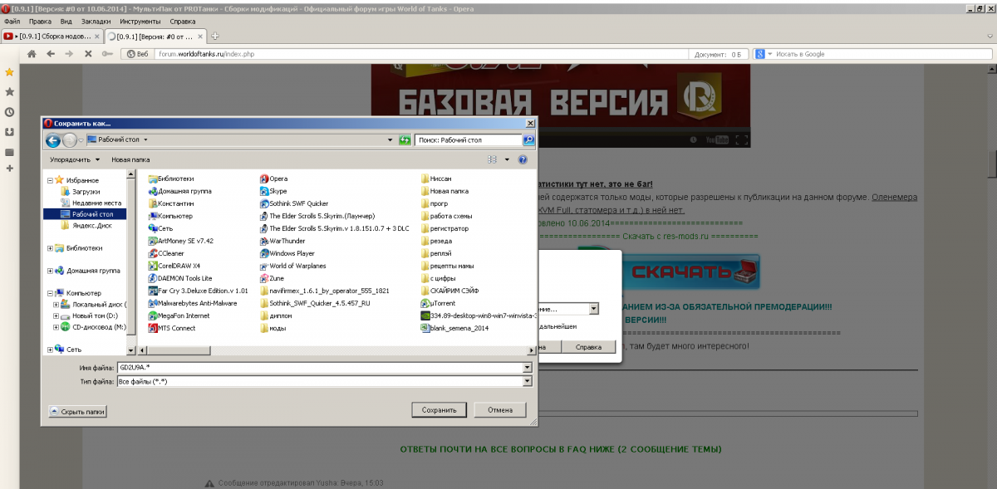The width and height of the screenshot is (997, 489).
Task: Open the Закладки menu
Action: (96, 21)
